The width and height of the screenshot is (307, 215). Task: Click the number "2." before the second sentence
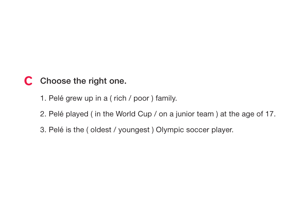[43, 114]
